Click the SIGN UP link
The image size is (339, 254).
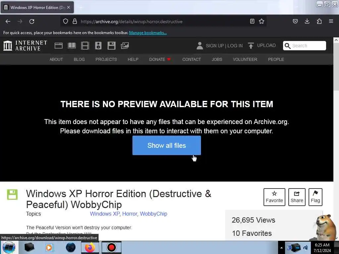[215, 46]
